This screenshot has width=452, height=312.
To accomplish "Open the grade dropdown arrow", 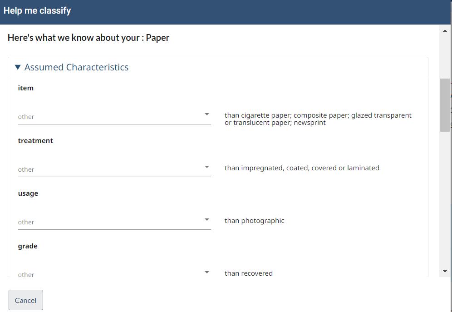I will pos(207,272).
